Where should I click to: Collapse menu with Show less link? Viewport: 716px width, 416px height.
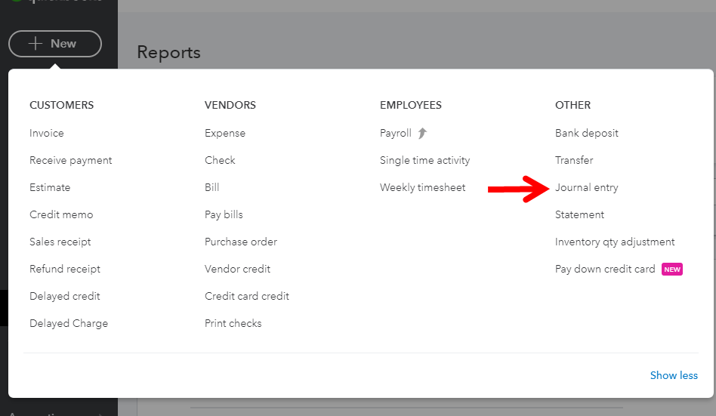(x=674, y=375)
